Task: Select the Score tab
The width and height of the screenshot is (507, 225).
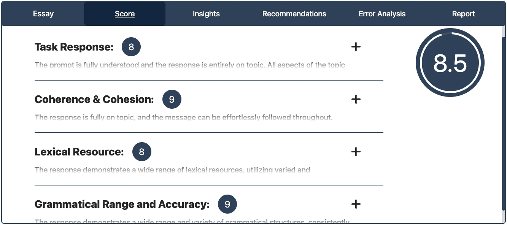Action: tap(125, 14)
